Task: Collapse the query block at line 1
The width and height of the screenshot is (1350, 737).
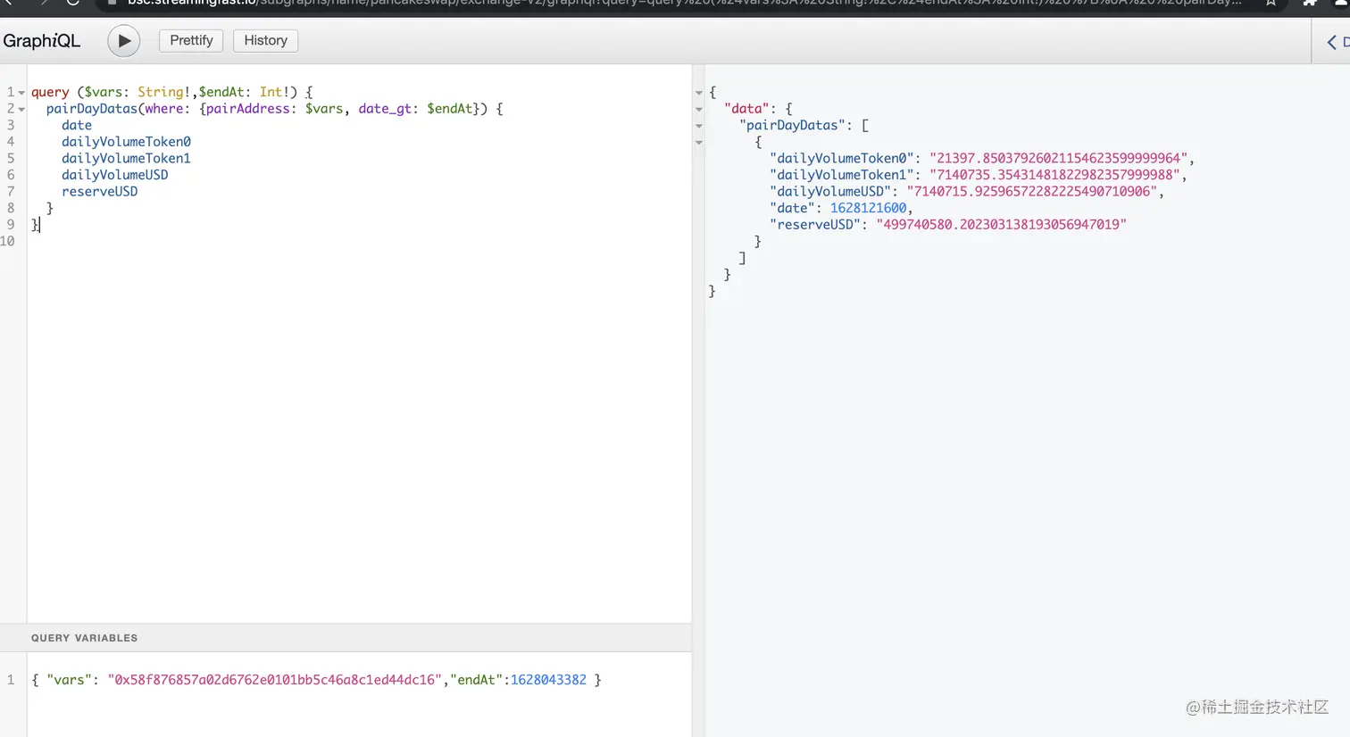Action: click(x=21, y=93)
